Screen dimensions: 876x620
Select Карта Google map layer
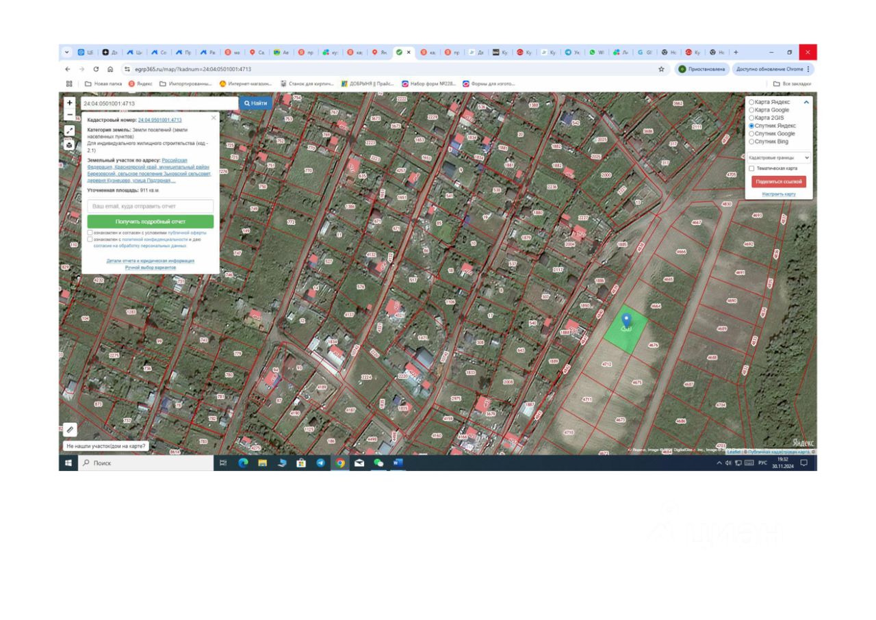pos(751,109)
